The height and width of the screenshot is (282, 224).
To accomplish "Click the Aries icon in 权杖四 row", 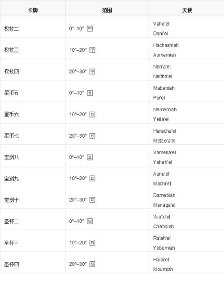I will [x=92, y=72].
